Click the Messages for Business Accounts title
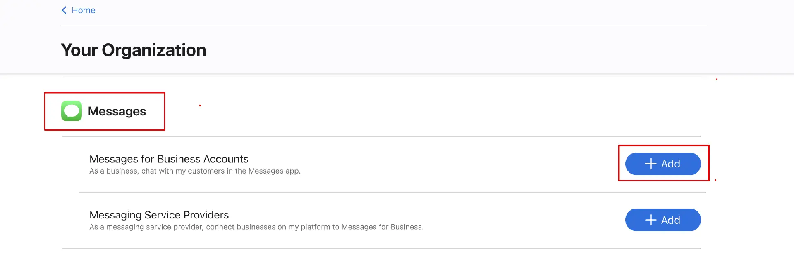This screenshot has width=794, height=263. pos(169,159)
